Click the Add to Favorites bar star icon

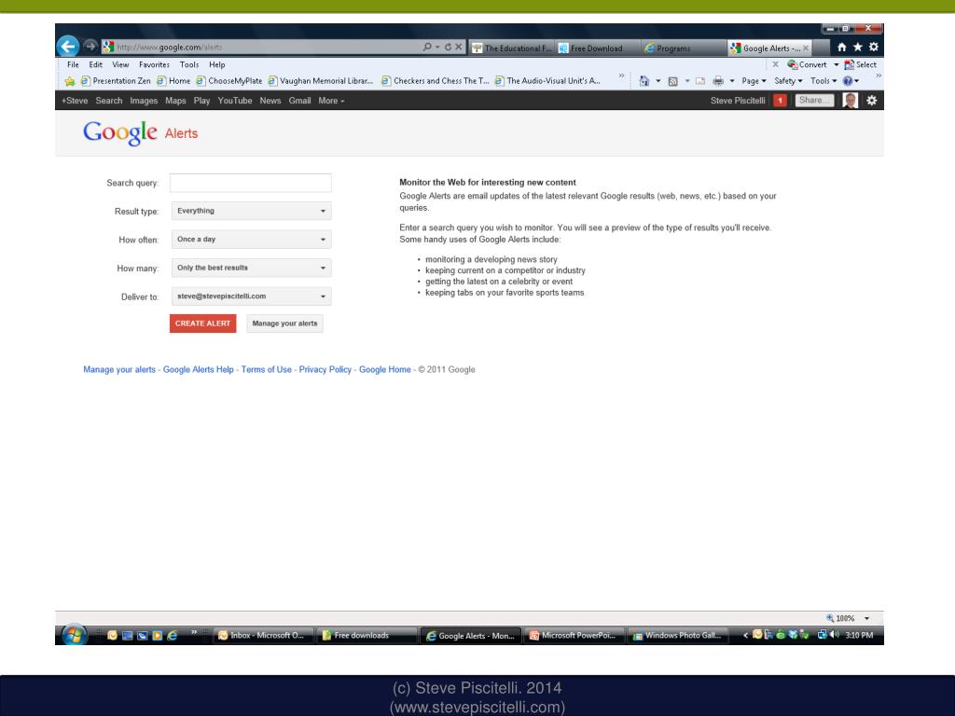(70, 81)
